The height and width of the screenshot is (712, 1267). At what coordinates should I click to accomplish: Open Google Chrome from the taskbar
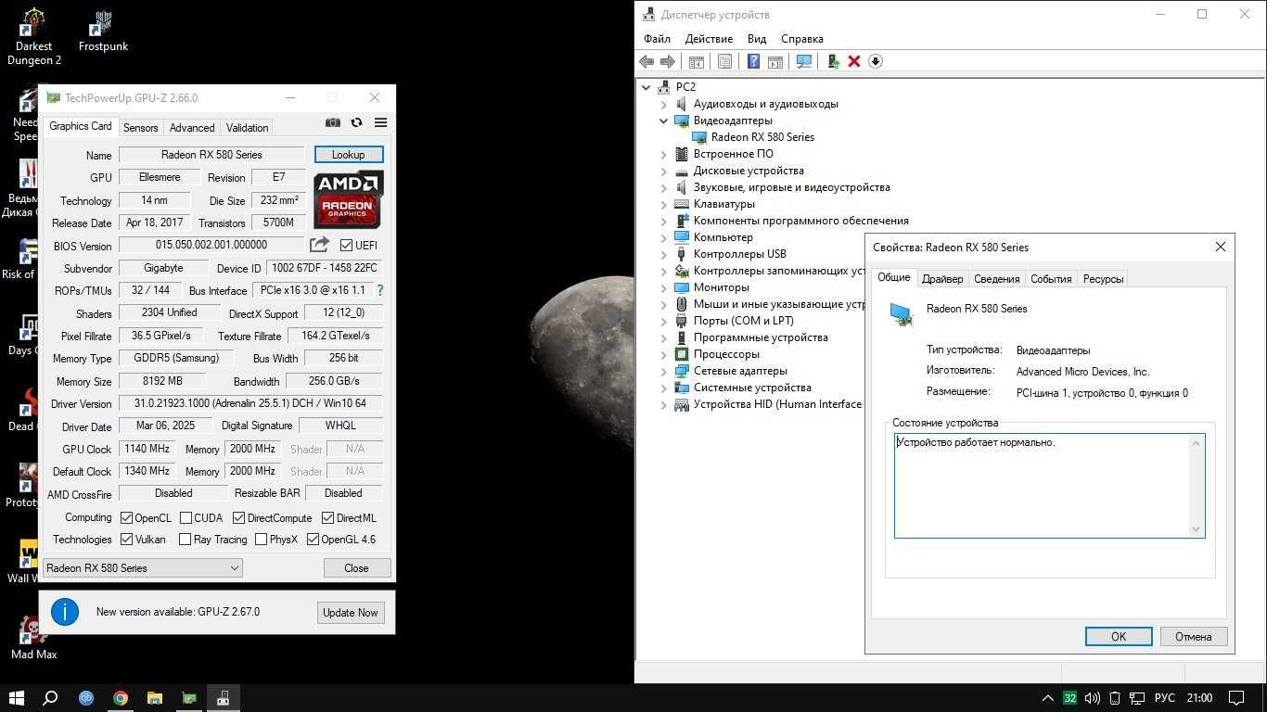pos(121,698)
